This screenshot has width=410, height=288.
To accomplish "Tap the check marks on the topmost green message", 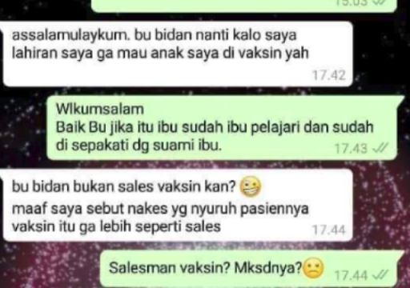I will point(380,2).
